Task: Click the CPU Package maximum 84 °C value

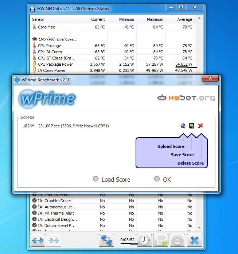Action: coord(158,46)
